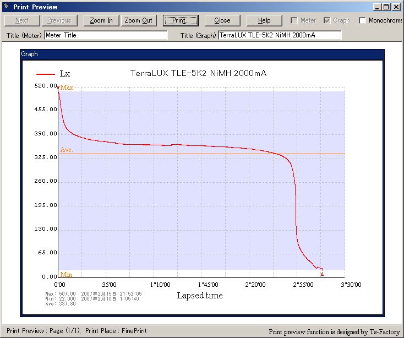Click the Max: 507.00 statistic line
Viewport: 404px width, 338px height.
(94, 294)
